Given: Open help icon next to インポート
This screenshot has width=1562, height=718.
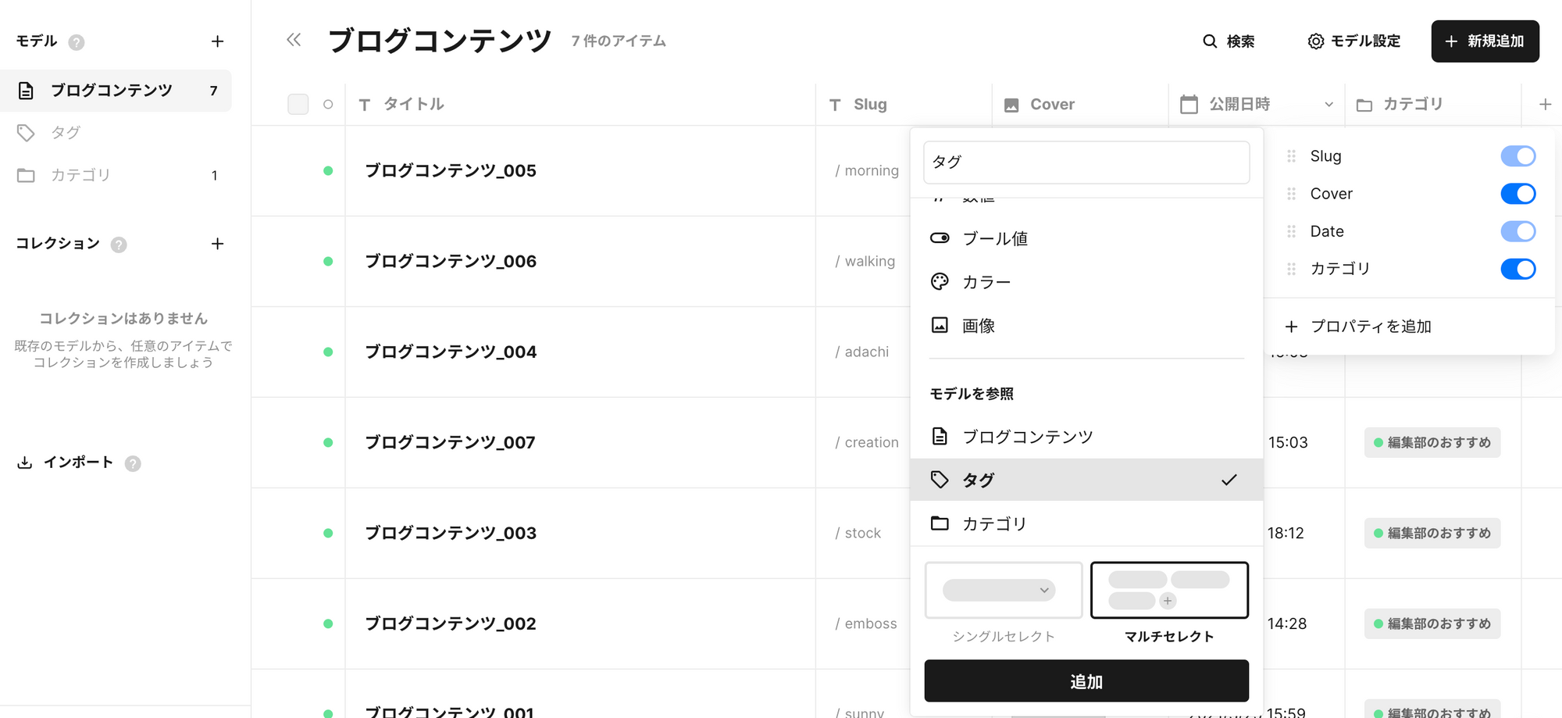Looking at the screenshot, I should (133, 463).
